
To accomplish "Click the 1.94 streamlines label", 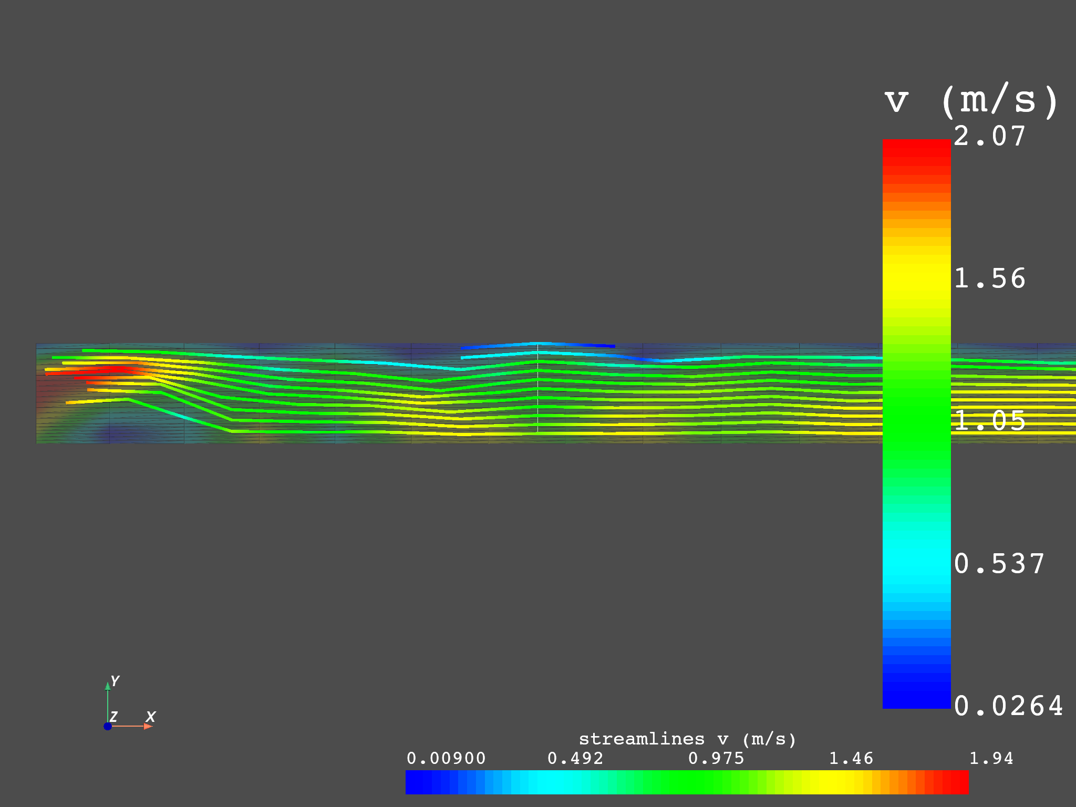I will click(x=991, y=758).
